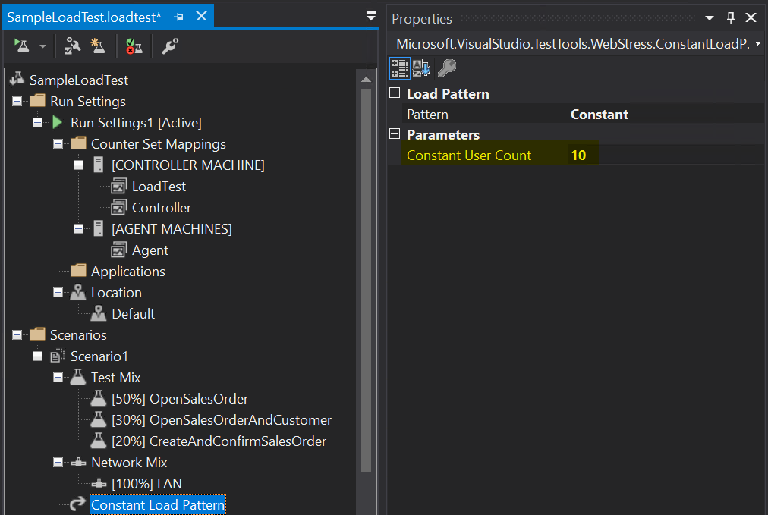
Task: Click the Test Mix flask icon
Action: pos(78,377)
